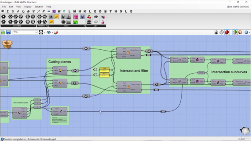Toggle Don't Draw Preview Geometry mode
The height and width of the screenshot is (141, 251).
point(216,32)
